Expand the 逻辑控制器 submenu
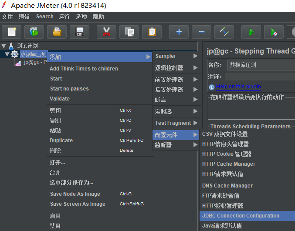The image size is (295, 231). pyautogui.click(x=176, y=68)
